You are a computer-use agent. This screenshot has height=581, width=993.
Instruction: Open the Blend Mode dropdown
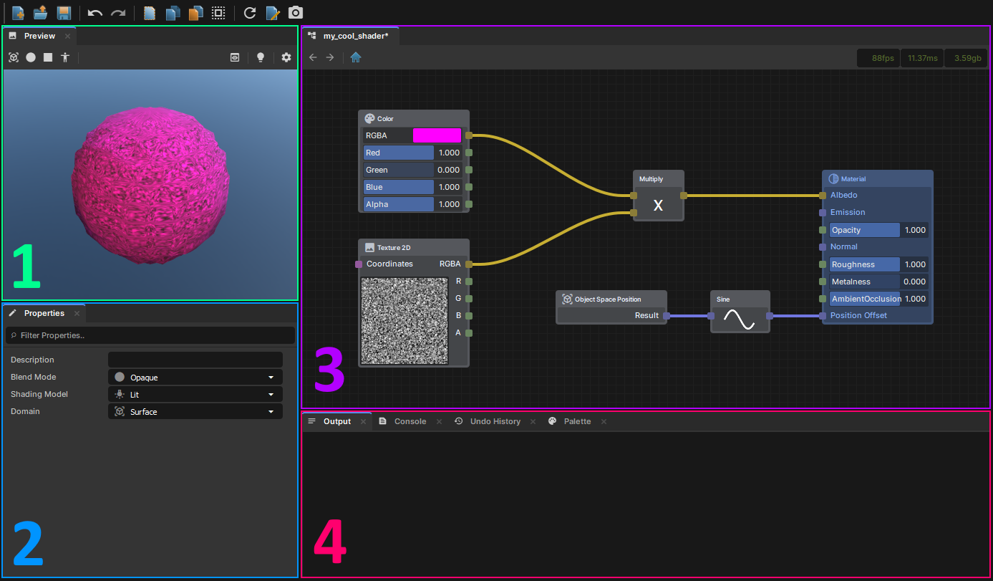coord(195,377)
